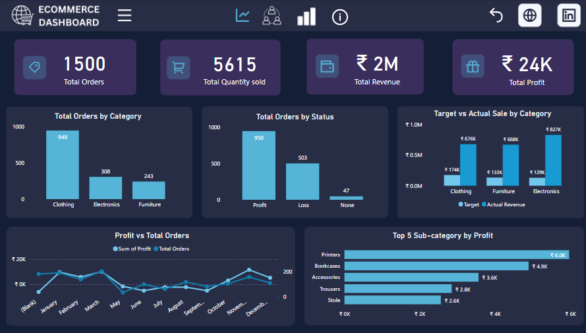The image size is (586, 333).
Task: Click the Total Profit gift icon
Action: pos(473,66)
